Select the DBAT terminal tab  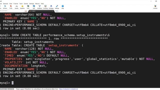tap(41, 11)
